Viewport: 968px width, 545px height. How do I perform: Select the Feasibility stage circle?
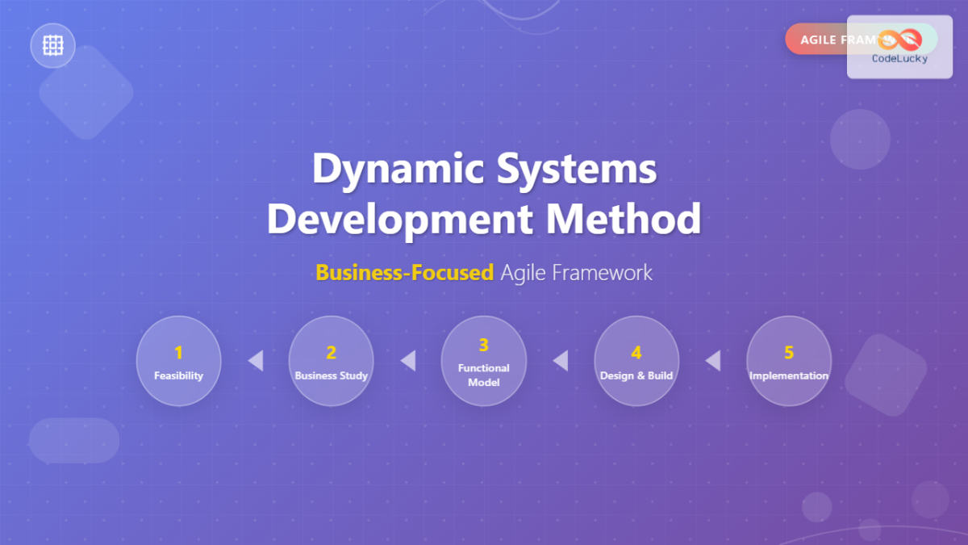[x=178, y=361]
